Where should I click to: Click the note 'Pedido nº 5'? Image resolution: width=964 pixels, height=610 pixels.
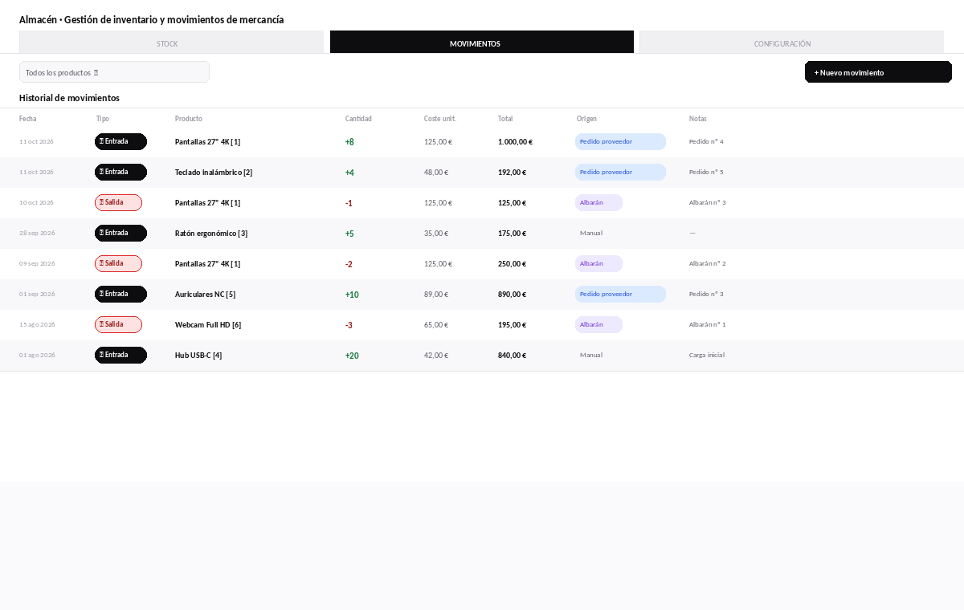coord(706,172)
